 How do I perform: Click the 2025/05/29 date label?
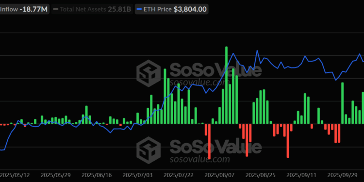[56, 175]
